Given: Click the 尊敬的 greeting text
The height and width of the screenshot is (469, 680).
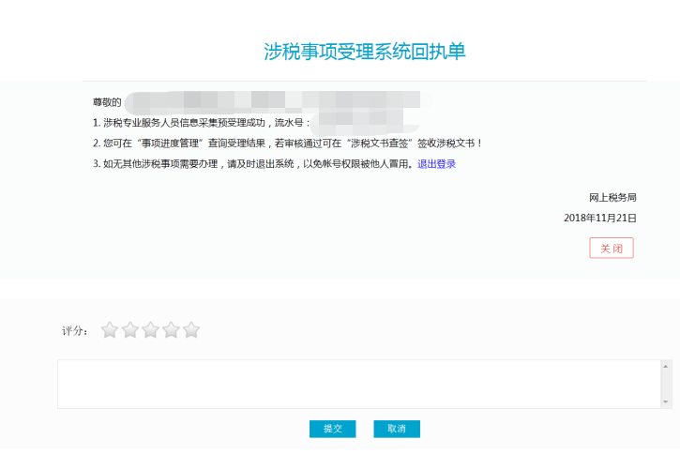Looking at the screenshot, I should pos(107,102).
